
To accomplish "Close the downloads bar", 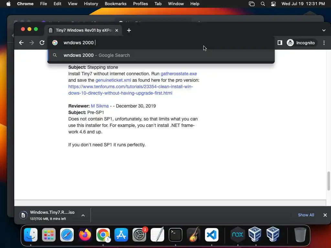I will click(x=325, y=215).
